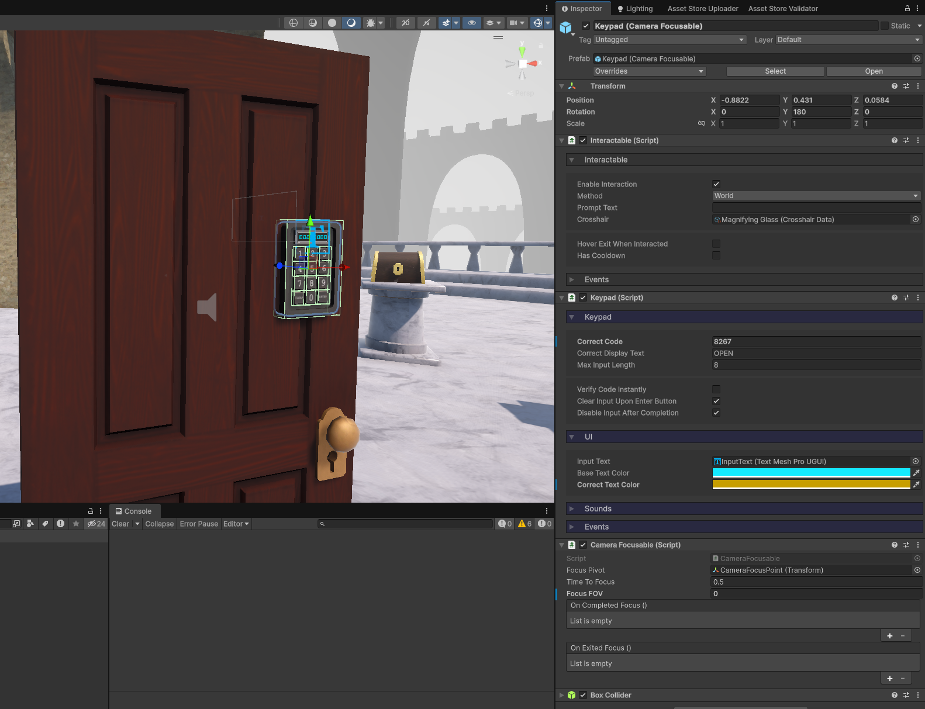Click the prefab Select button
This screenshot has height=709, width=925.
click(775, 71)
